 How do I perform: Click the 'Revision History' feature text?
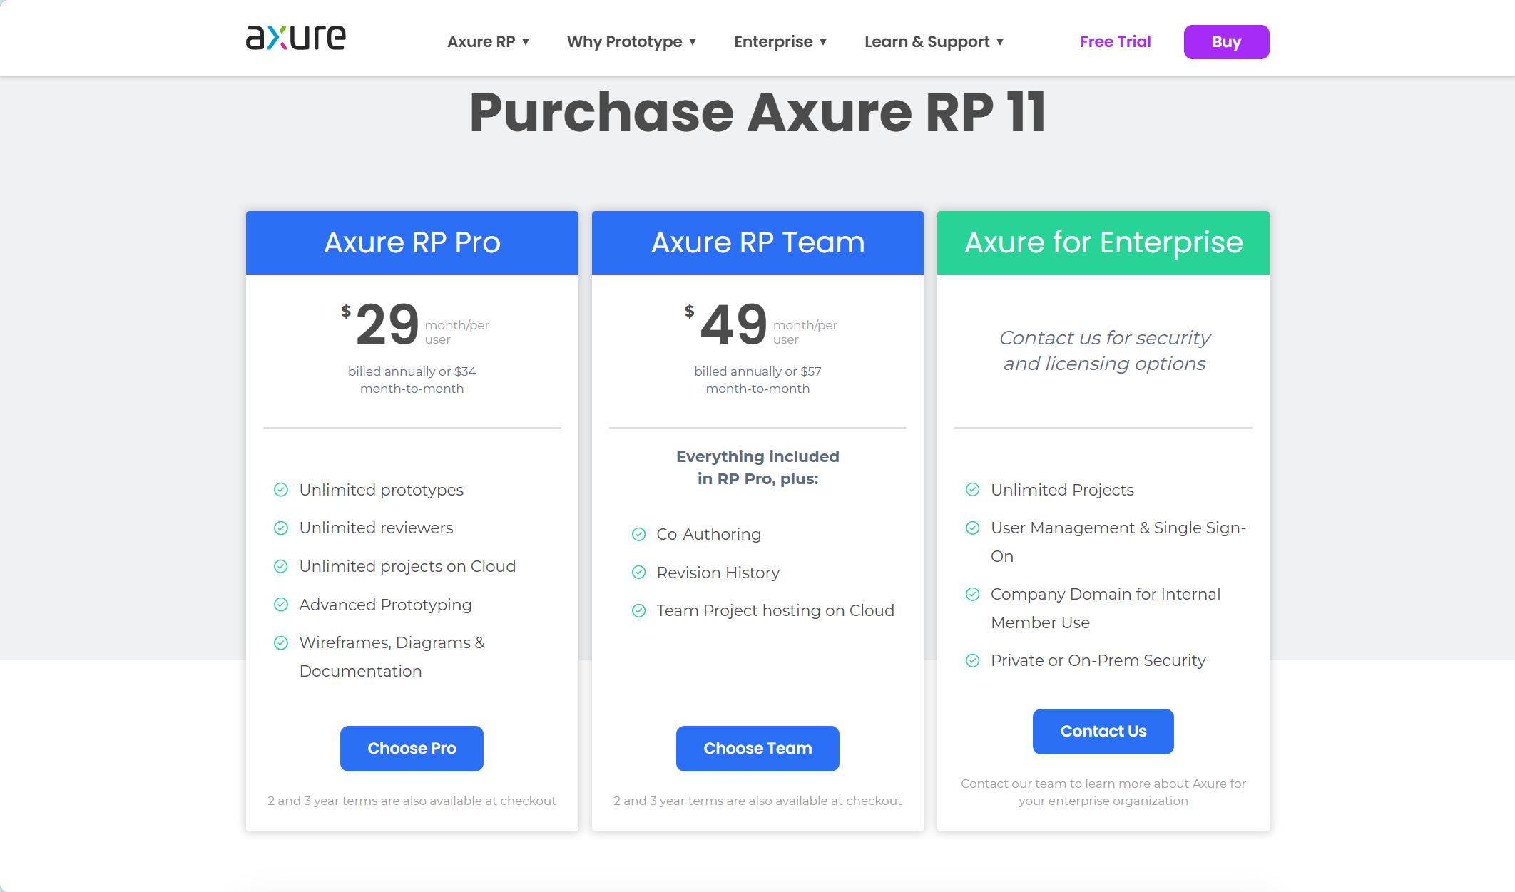[x=718, y=573]
